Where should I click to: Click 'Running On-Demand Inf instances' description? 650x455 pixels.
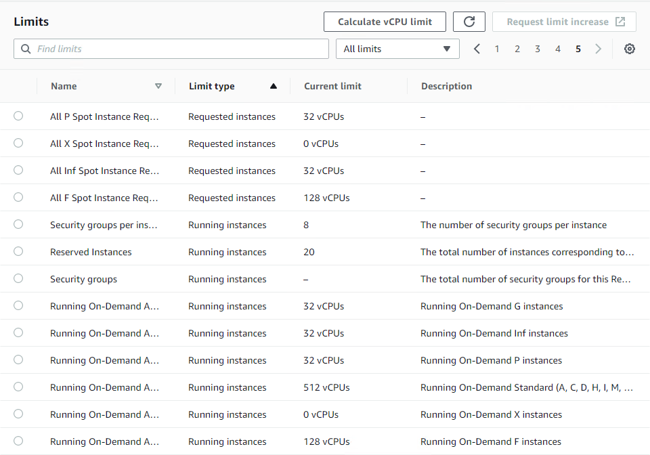pos(494,333)
